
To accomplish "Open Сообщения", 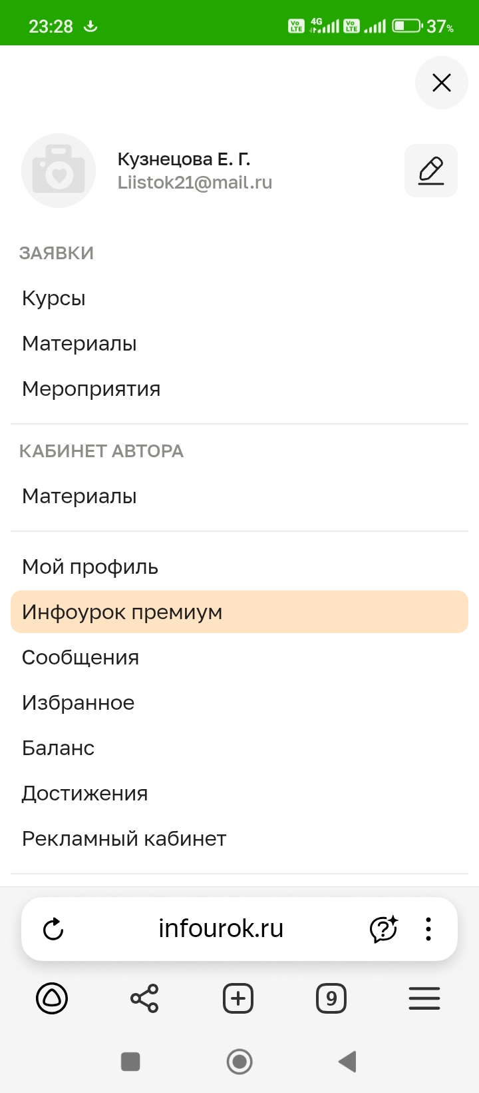I will pyautogui.click(x=80, y=658).
